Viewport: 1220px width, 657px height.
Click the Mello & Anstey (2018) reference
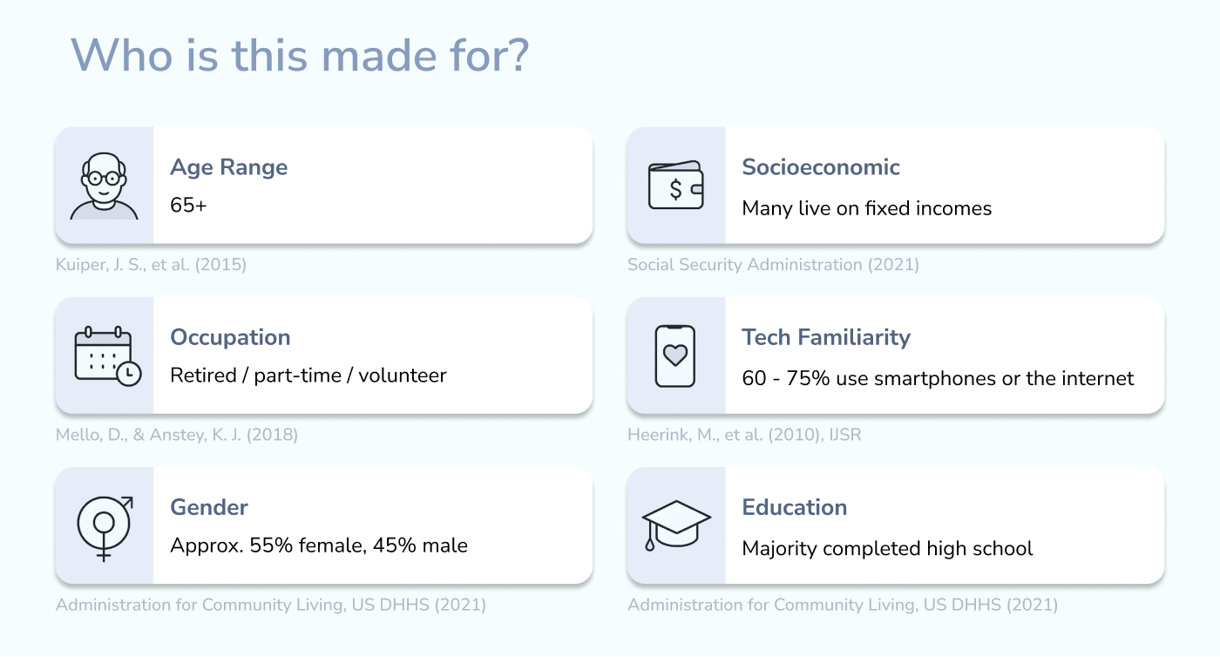pos(177,434)
